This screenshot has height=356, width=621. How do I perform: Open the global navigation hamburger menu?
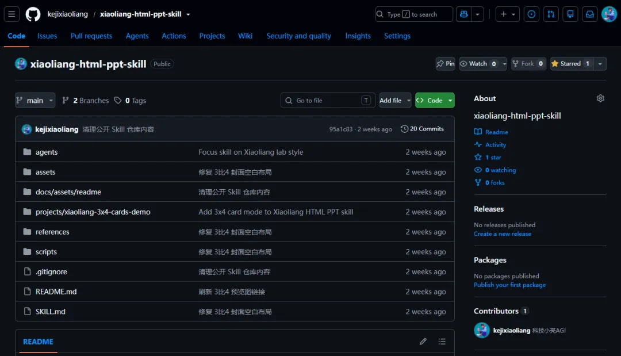(11, 14)
